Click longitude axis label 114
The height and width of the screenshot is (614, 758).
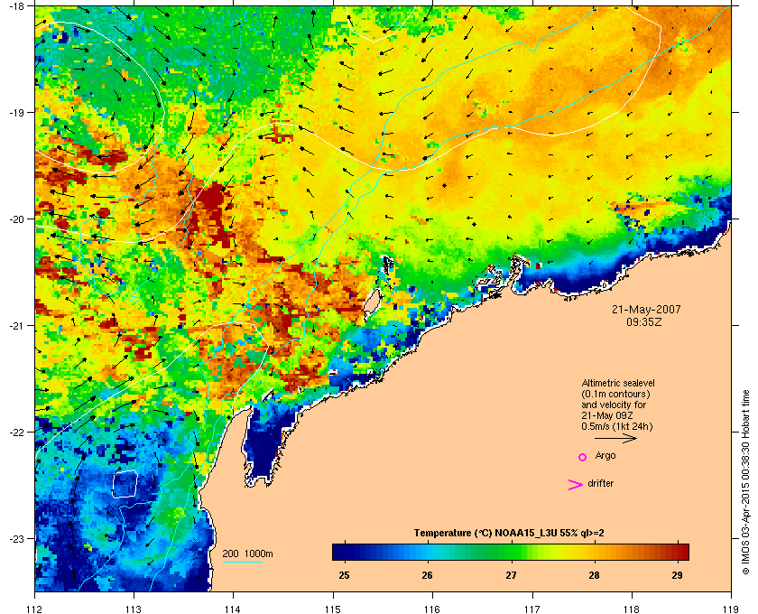[233, 609]
